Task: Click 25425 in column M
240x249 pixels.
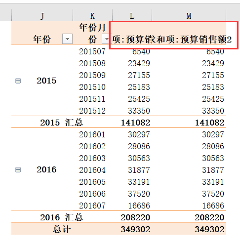Action: (x=213, y=99)
